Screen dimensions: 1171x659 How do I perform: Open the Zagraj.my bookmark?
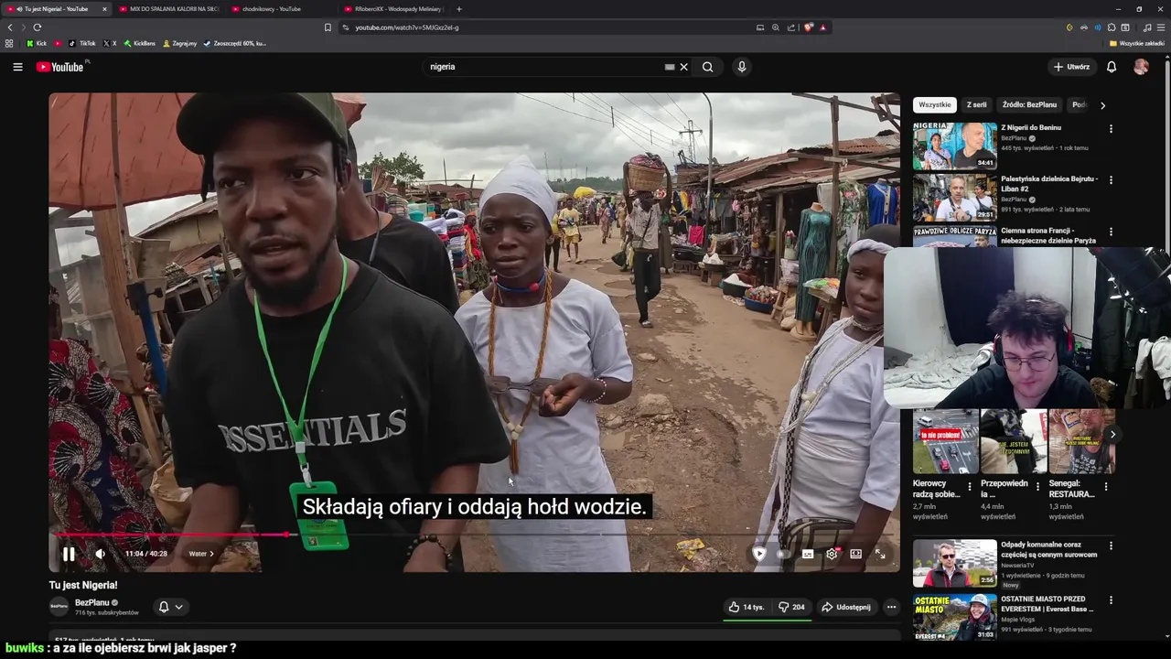pyautogui.click(x=180, y=43)
